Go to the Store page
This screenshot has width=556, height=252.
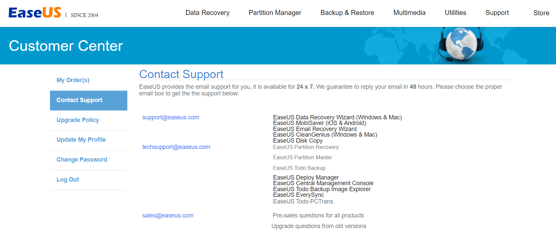(x=541, y=13)
